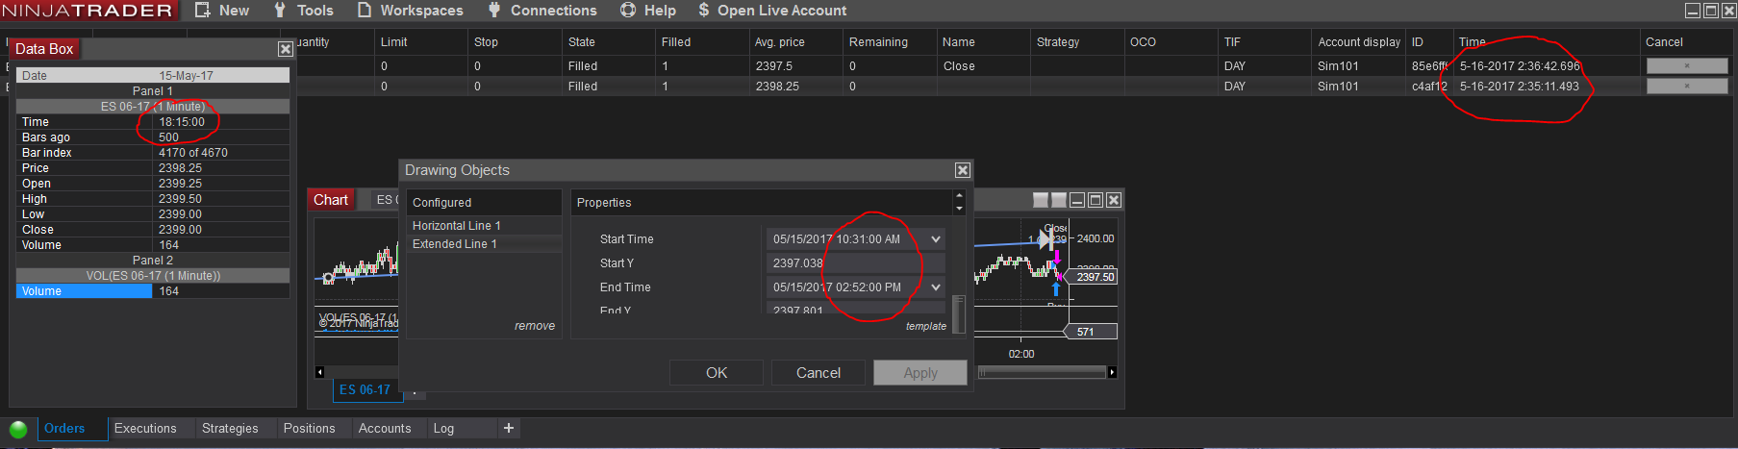
Task: Switch to the Positions tab
Action: tap(309, 429)
